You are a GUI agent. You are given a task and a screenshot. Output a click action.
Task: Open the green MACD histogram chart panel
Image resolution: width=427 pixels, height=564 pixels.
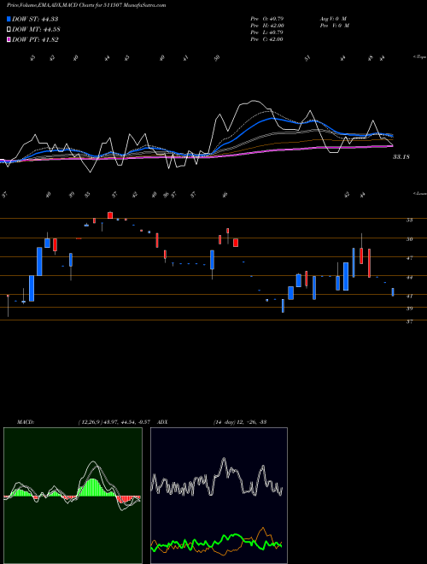73,496
